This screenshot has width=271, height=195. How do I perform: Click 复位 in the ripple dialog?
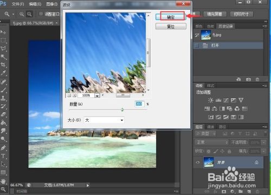(171, 27)
